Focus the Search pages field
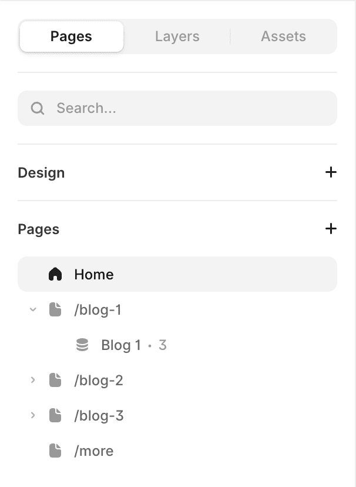 point(177,108)
